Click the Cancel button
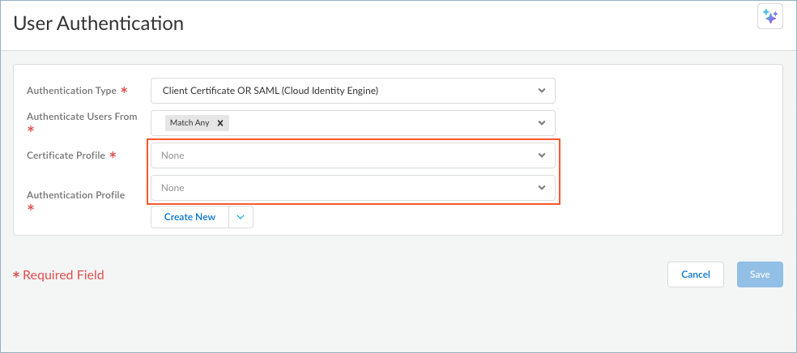 [695, 274]
